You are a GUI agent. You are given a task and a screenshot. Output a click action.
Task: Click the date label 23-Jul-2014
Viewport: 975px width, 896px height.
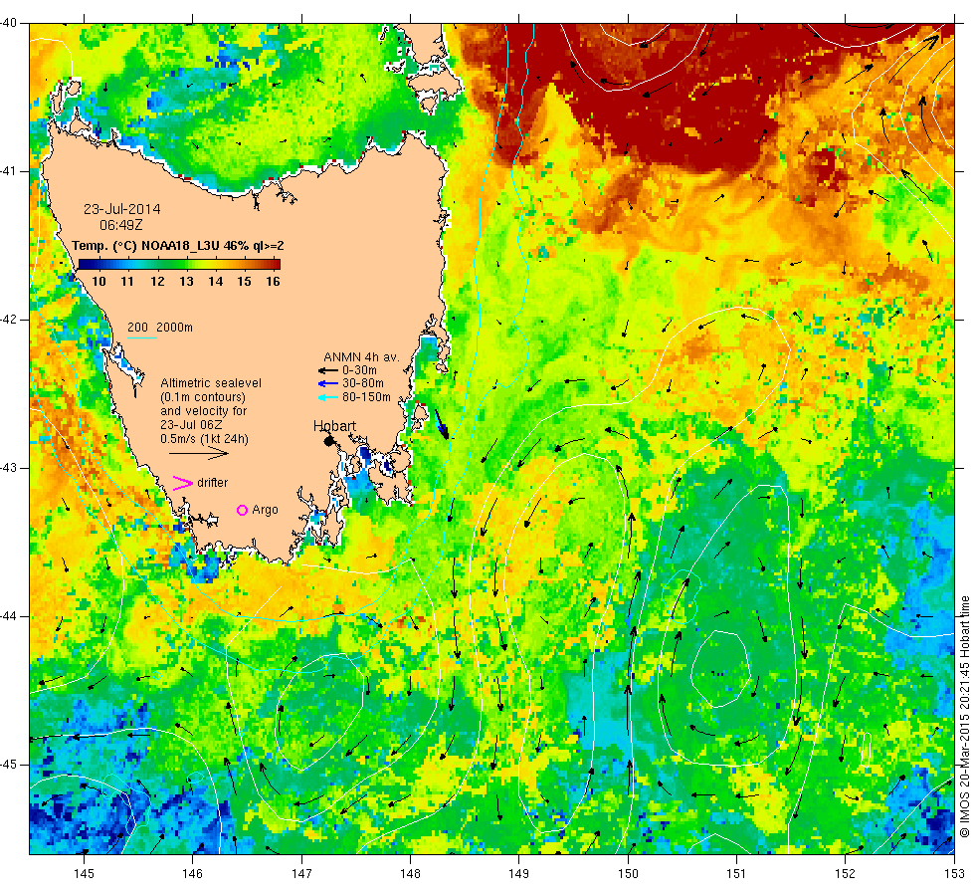[121, 209]
